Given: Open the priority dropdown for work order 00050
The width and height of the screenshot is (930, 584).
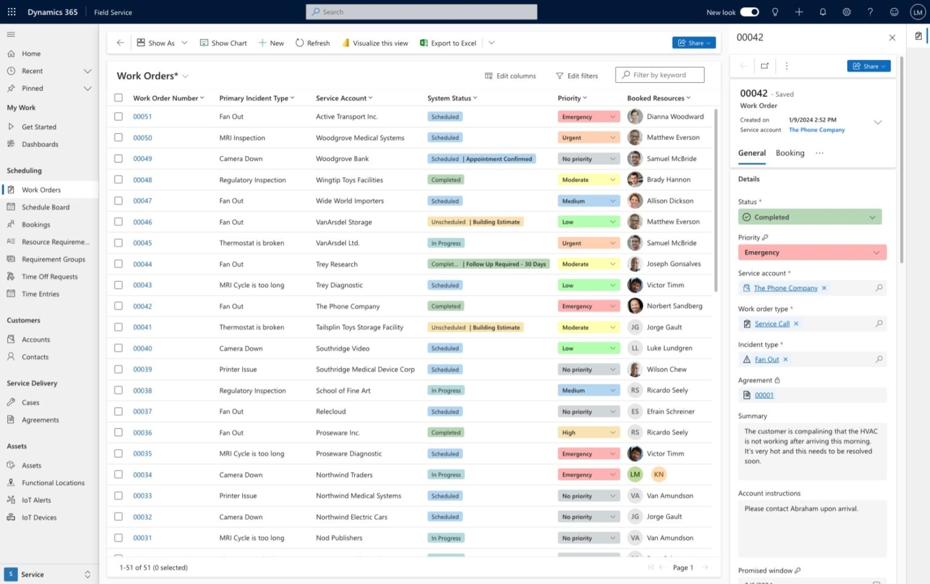Looking at the screenshot, I should (613, 137).
